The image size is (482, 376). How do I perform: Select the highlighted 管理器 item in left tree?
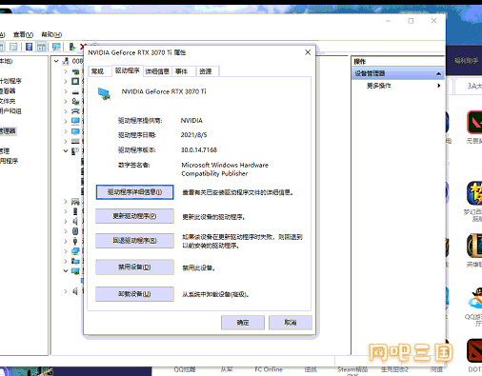(8, 131)
